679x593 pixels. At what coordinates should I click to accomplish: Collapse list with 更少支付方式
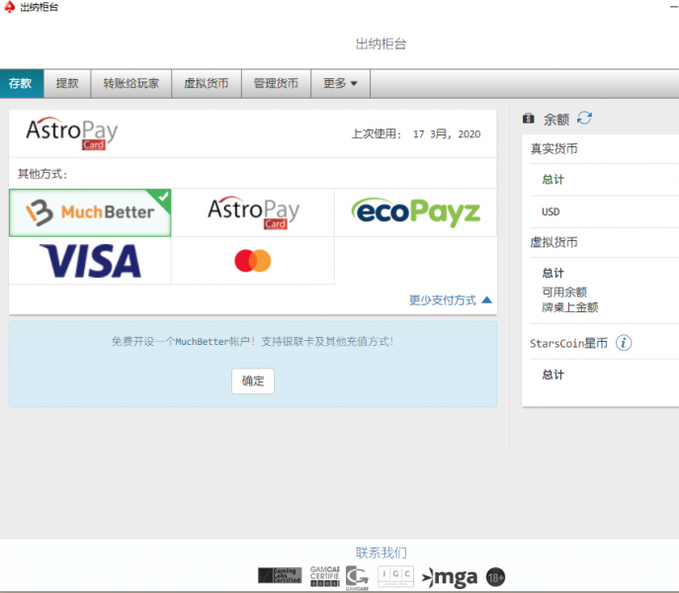pos(450,300)
